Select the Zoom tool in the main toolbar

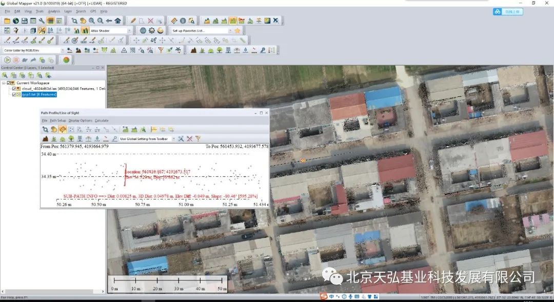click(x=74, y=21)
